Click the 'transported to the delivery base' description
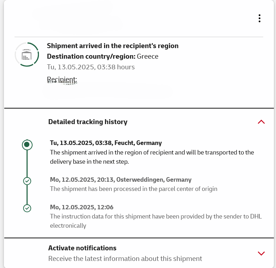The image size is (276, 268). pos(152,157)
